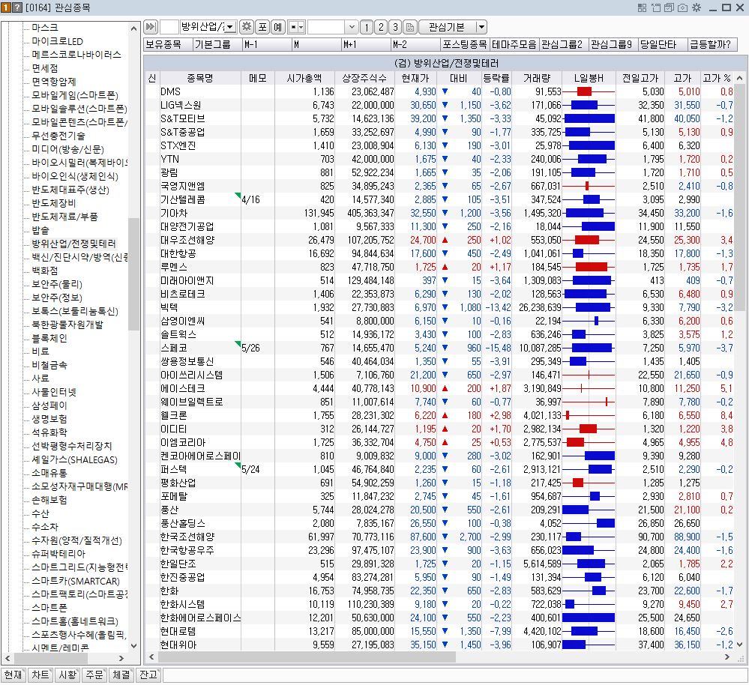This screenshot has width=749, height=685.
Task: Switch to the 테마주모음 tab
Action: click(x=514, y=44)
